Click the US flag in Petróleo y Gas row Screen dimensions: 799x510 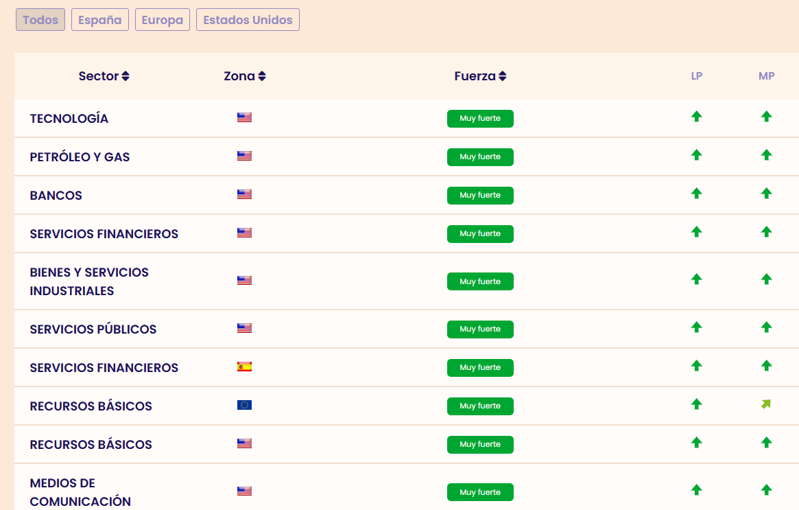pos(244,156)
